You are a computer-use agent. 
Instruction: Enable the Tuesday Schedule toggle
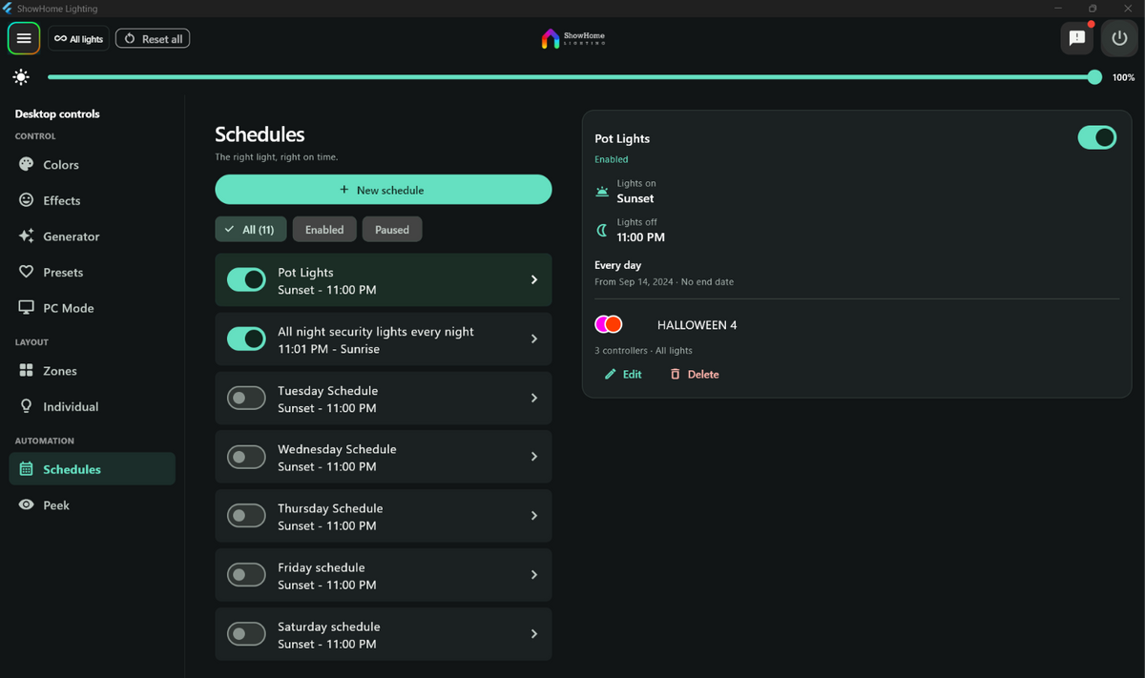246,398
